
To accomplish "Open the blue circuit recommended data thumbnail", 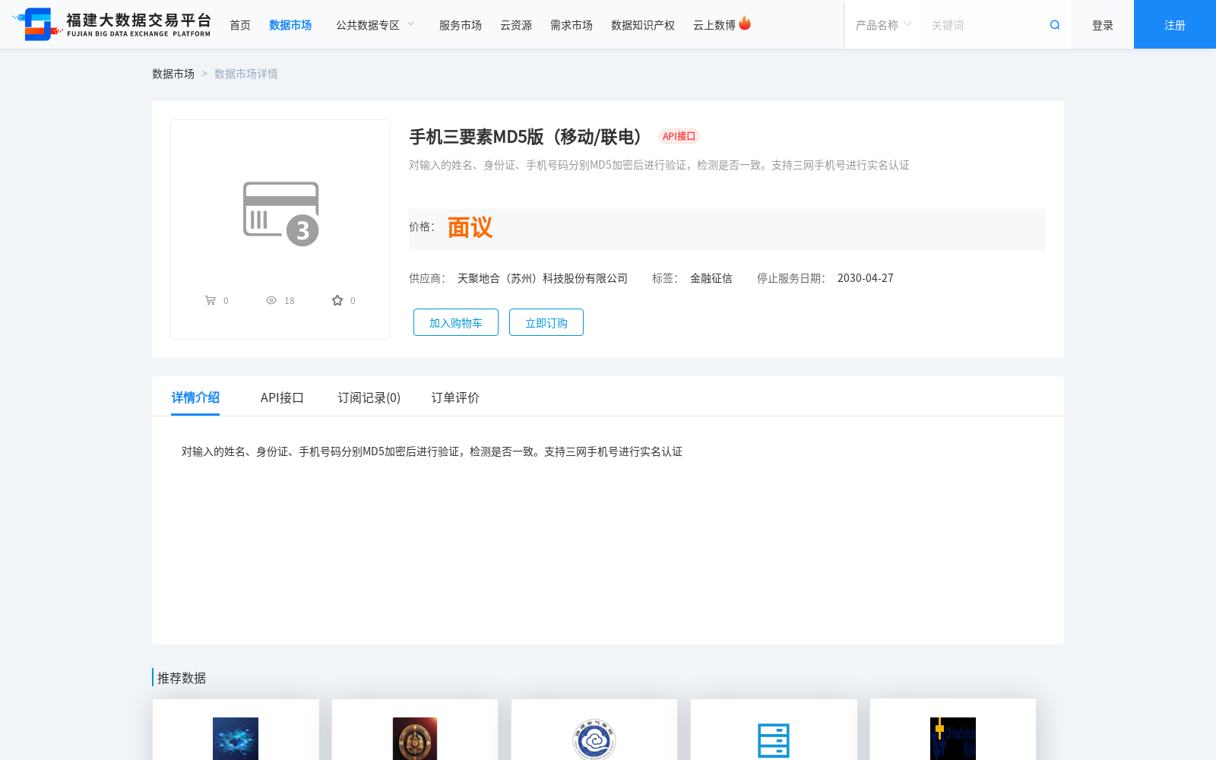I will click(x=236, y=739).
